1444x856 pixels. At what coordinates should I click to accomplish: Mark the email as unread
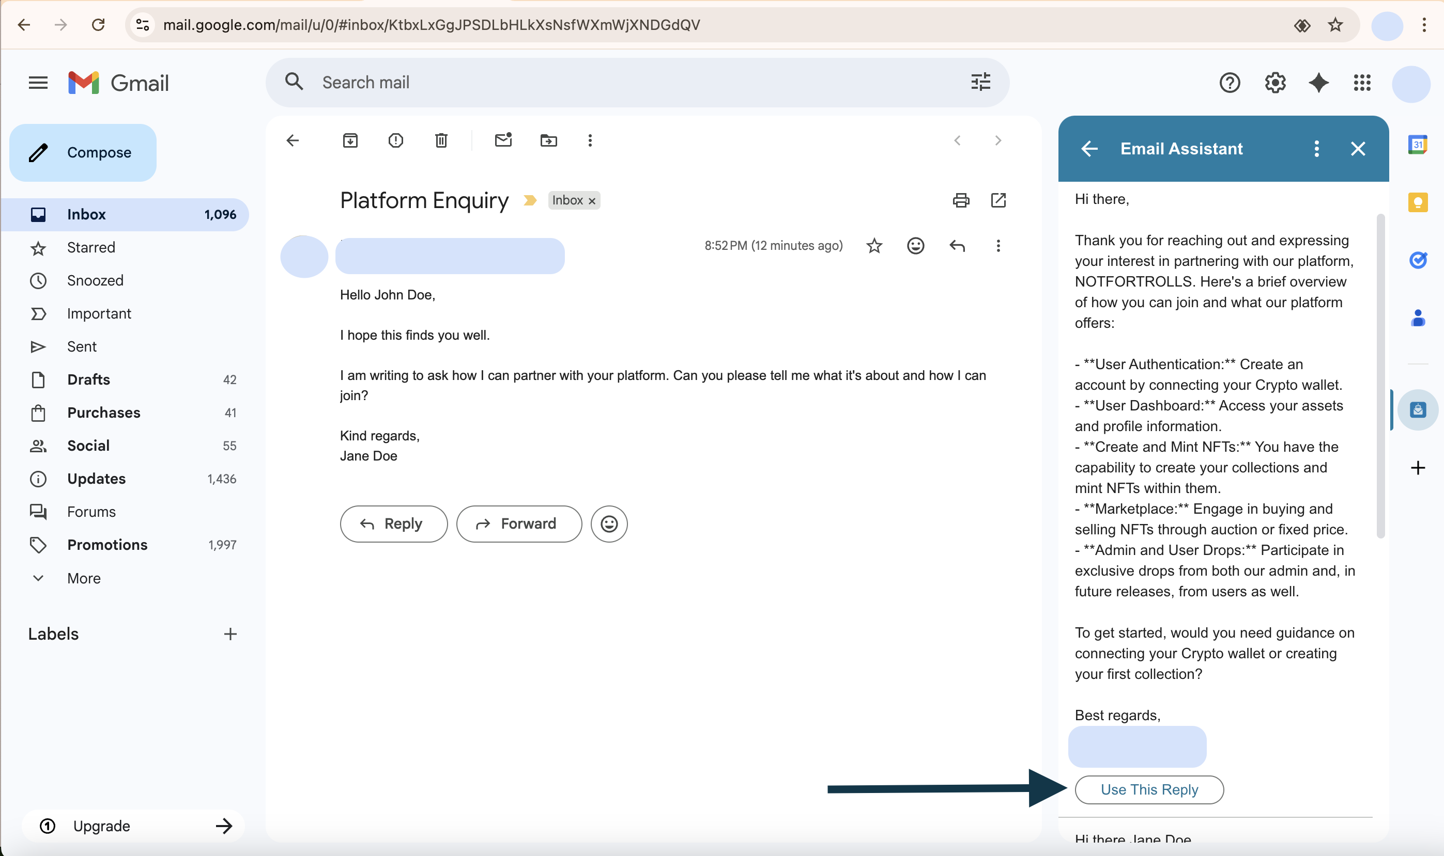click(x=503, y=140)
